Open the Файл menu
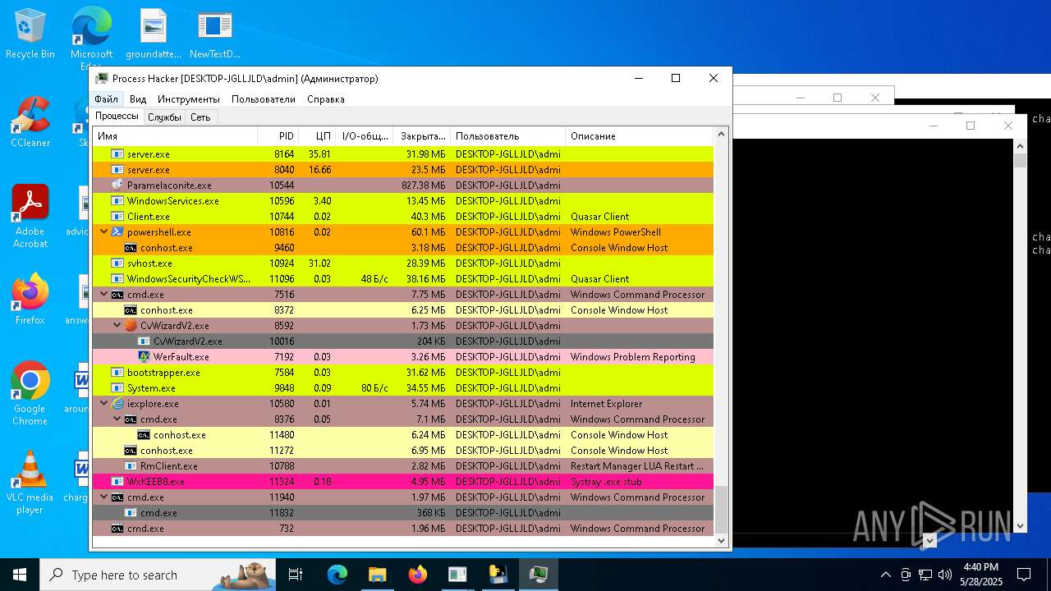This screenshot has height=591, width=1051. 106,99
